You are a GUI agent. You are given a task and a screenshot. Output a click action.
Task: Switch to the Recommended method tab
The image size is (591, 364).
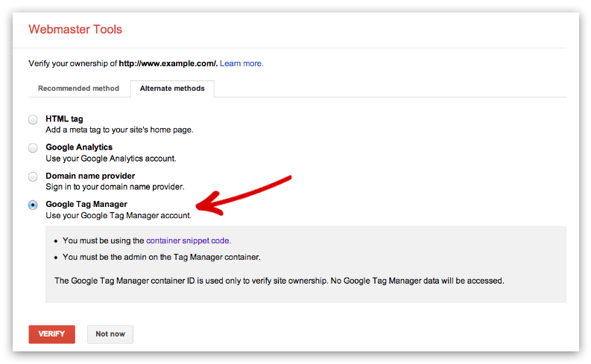click(78, 88)
